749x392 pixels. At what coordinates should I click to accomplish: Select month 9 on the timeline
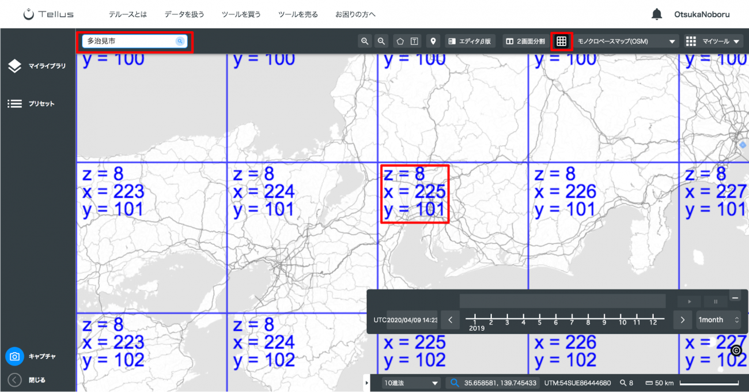pos(604,320)
